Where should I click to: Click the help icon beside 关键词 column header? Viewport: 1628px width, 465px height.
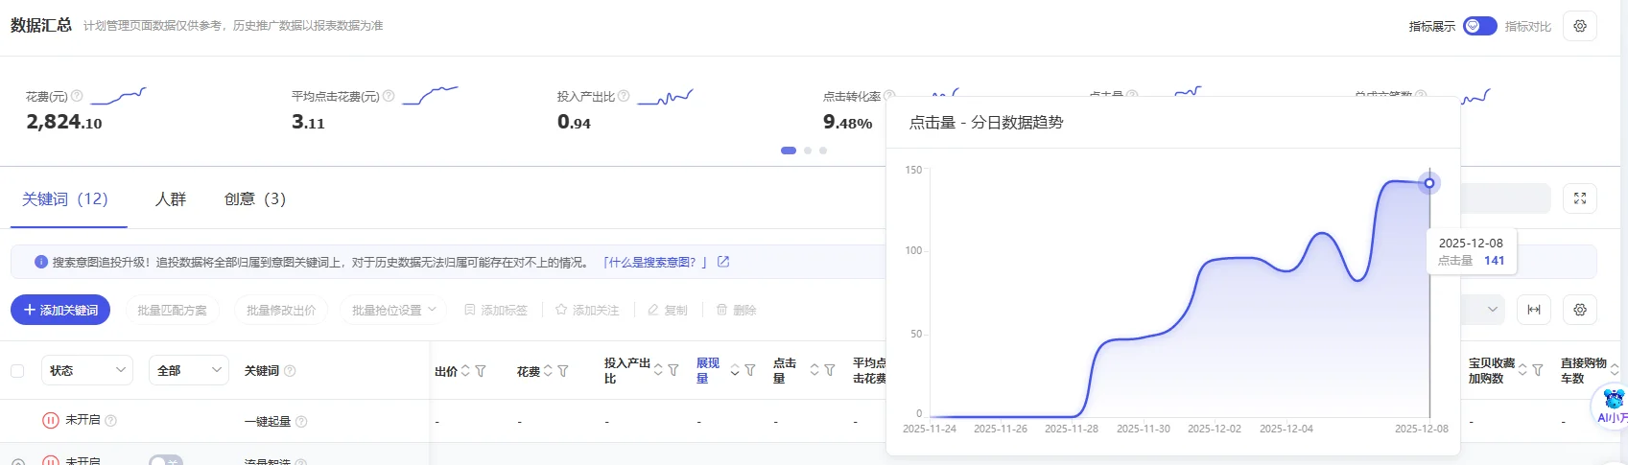[x=290, y=371]
